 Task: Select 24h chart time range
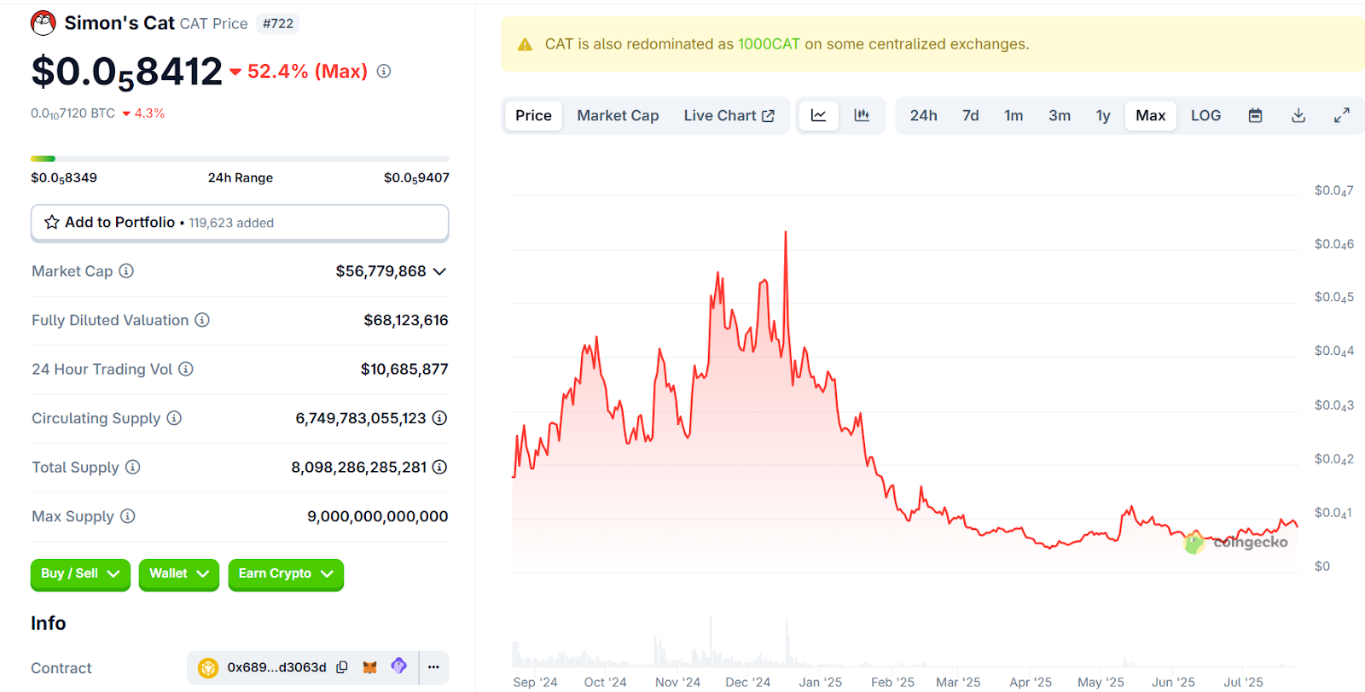pos(923,115)
